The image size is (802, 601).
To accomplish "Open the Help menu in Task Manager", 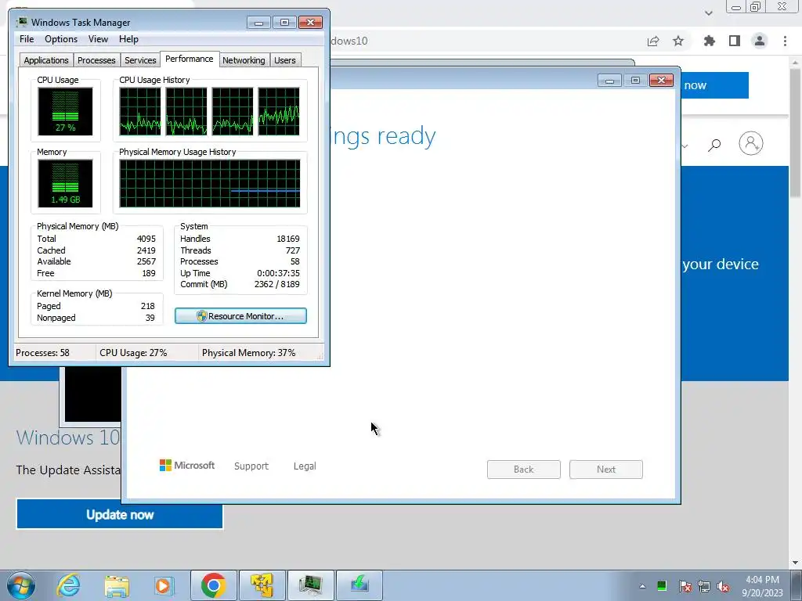I will [x=128, y=39].
